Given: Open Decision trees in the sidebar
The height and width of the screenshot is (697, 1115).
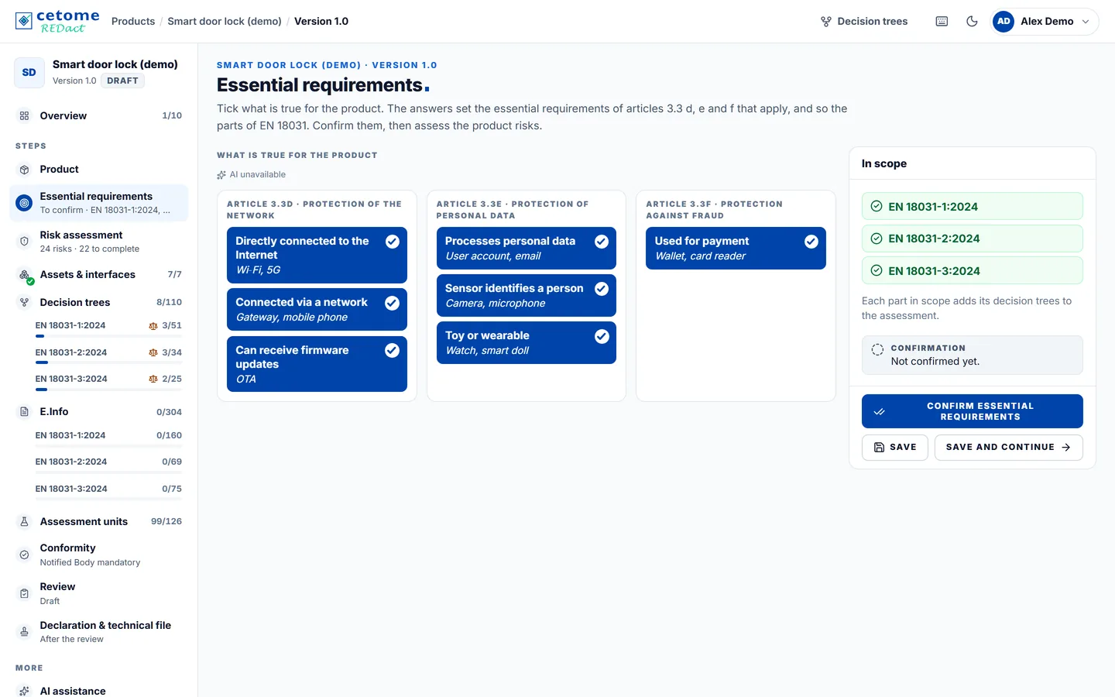Looking at the screenshot, I should pyautogui.click(x=99, y=303).
